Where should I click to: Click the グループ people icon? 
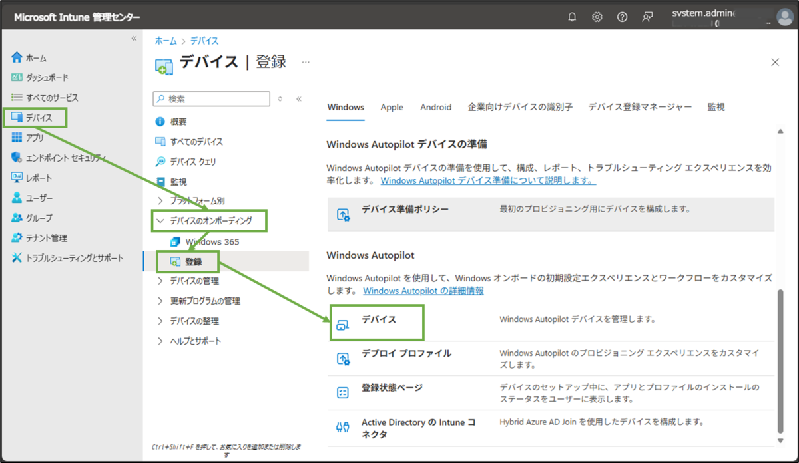(x=17, y=218)
